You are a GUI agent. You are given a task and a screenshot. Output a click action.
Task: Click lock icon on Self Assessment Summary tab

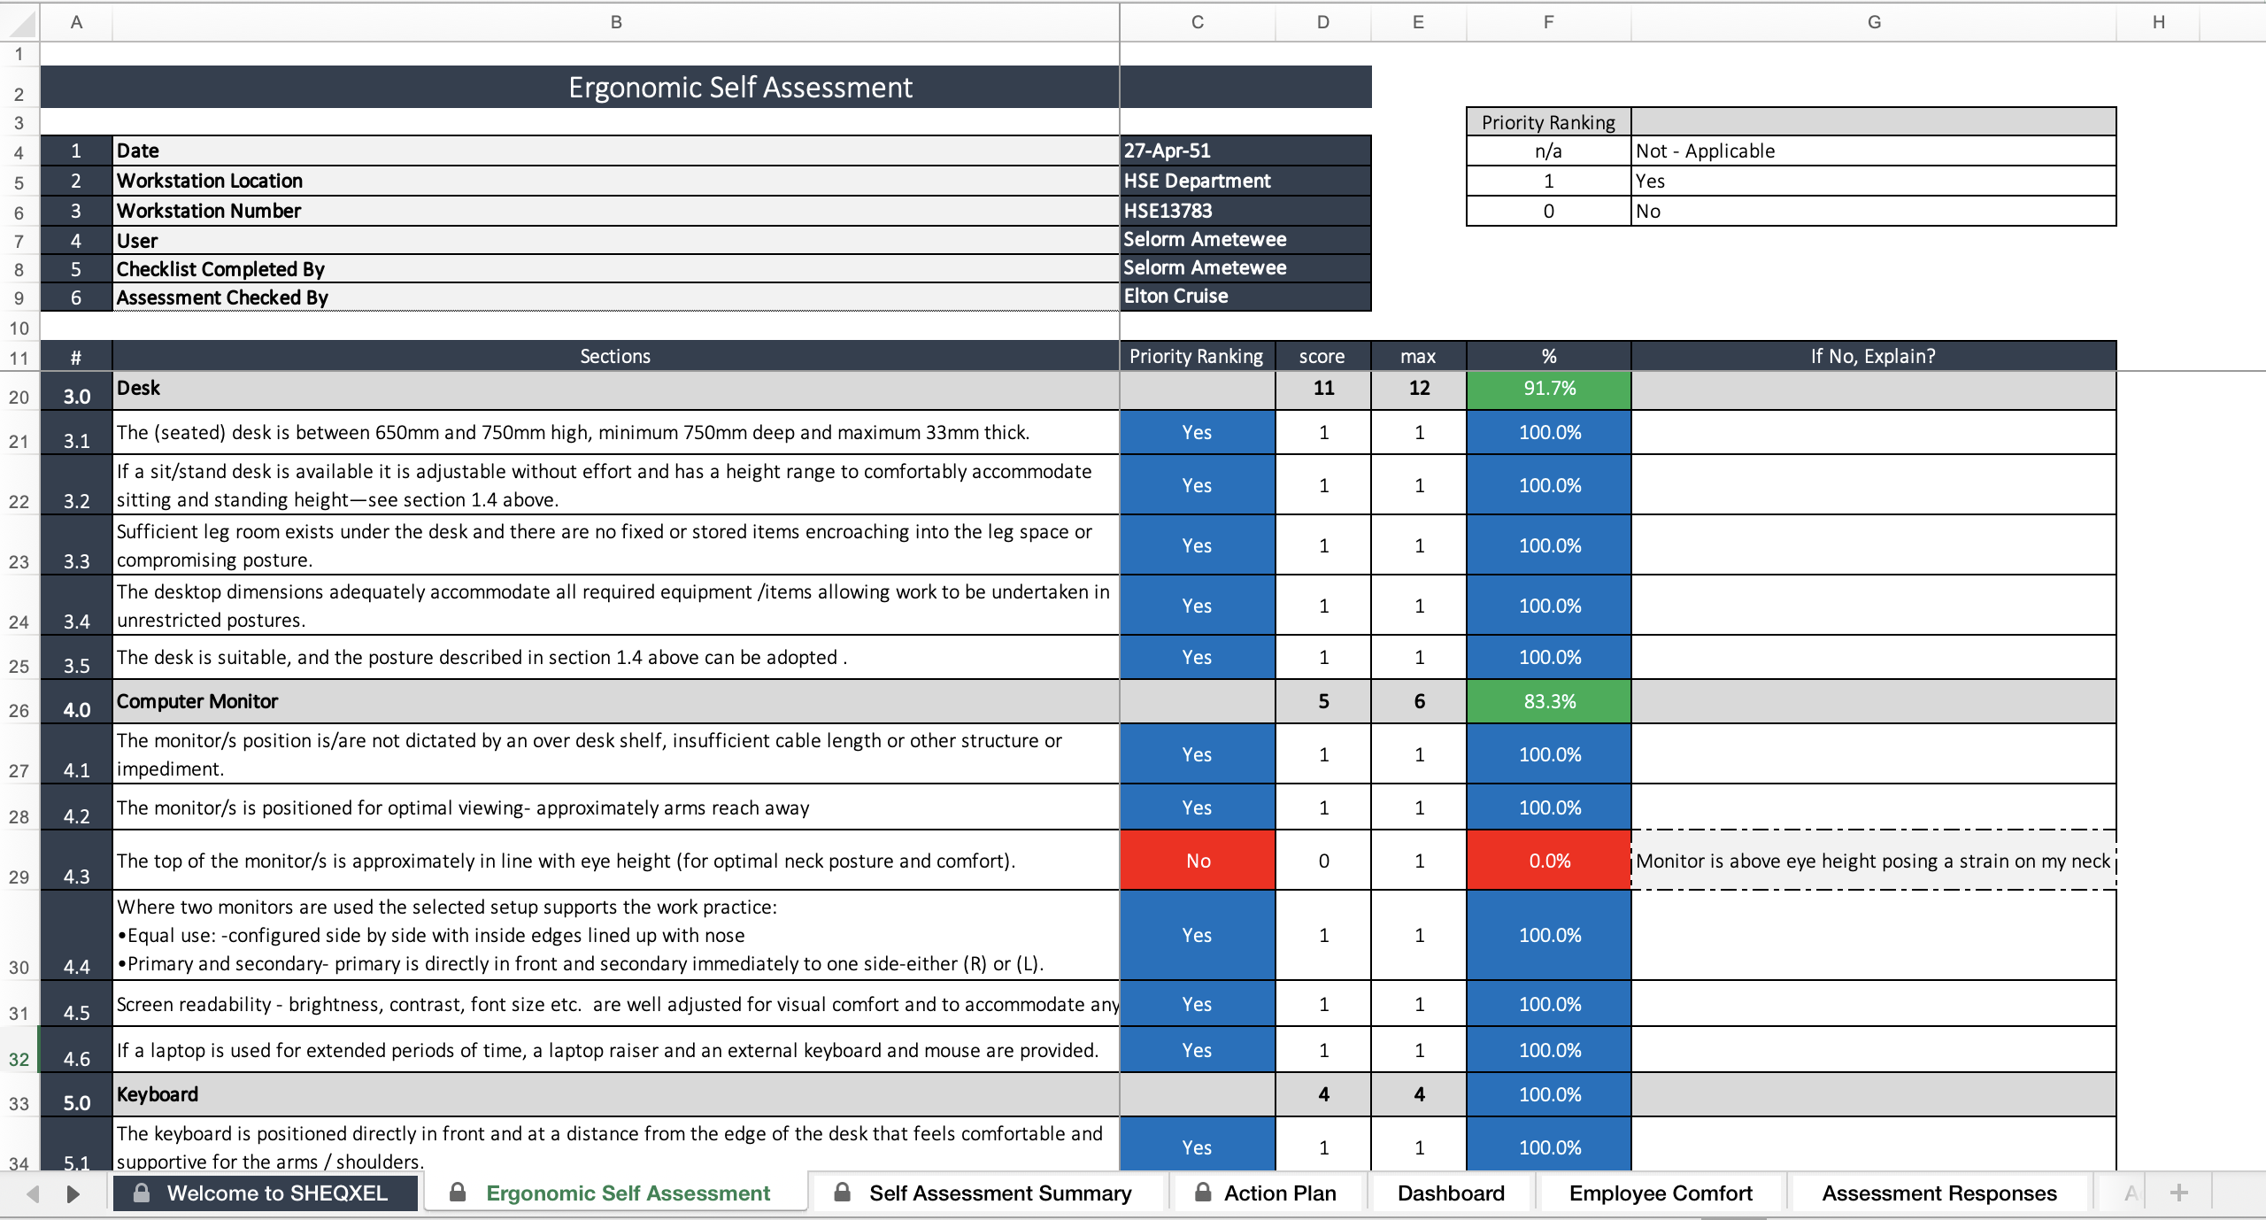click(x=843, y=1192)
